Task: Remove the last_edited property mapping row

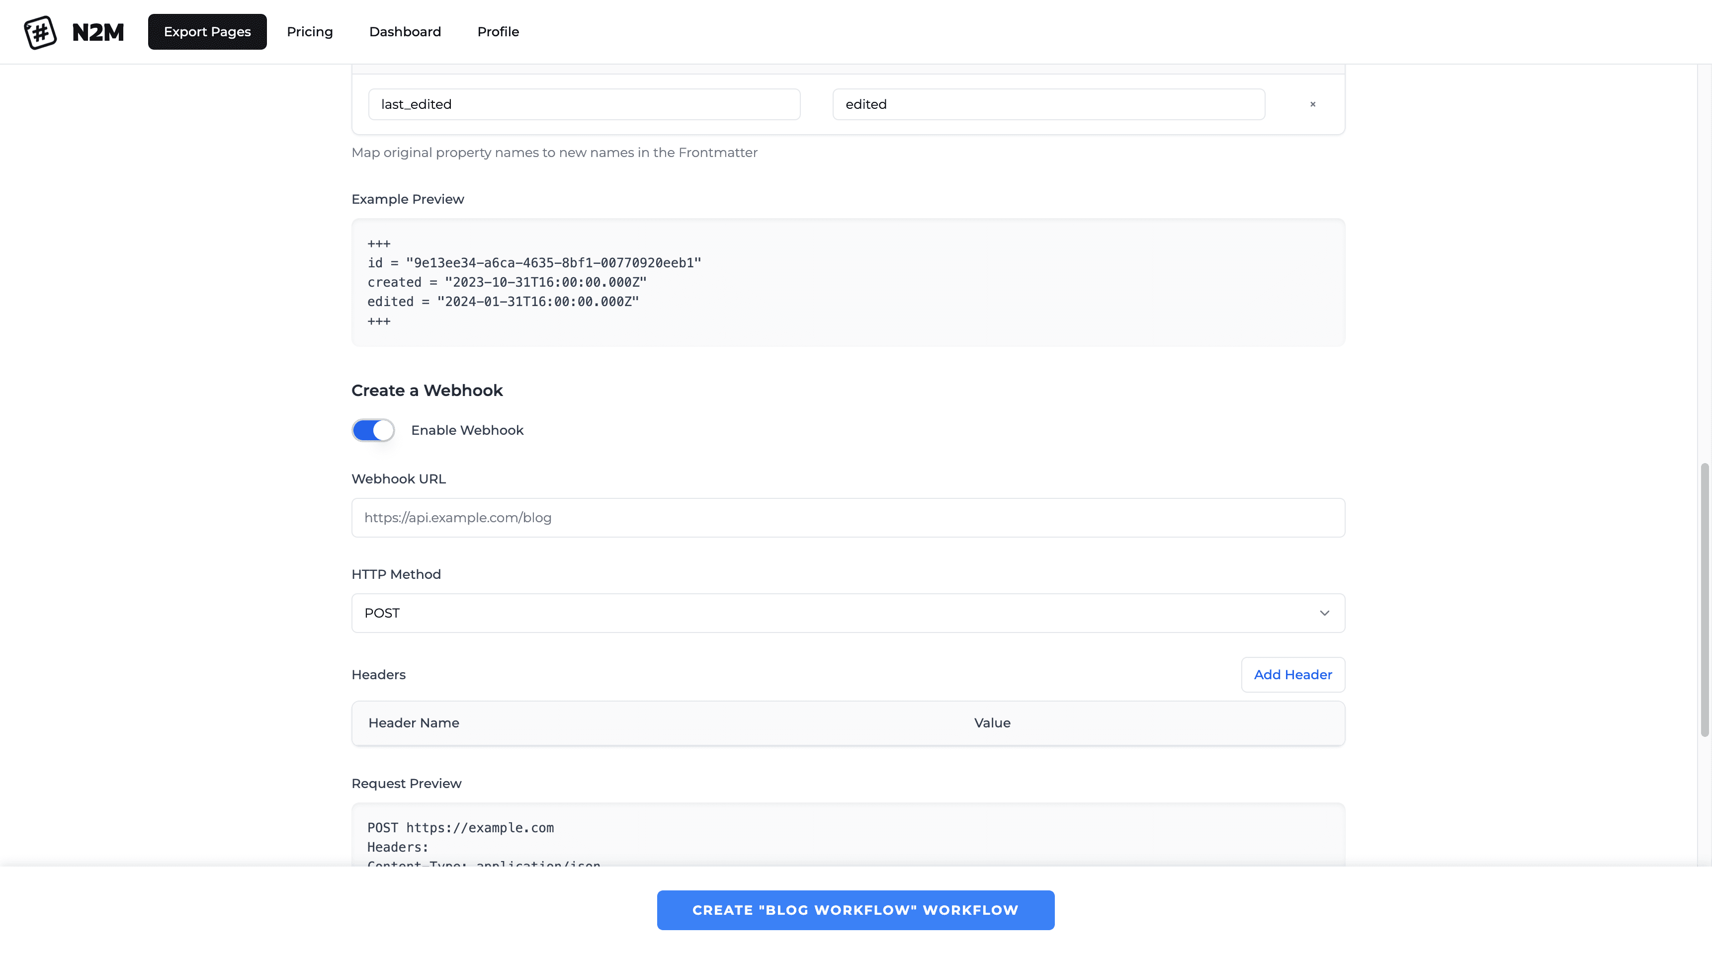Action: click(1312, 104)
